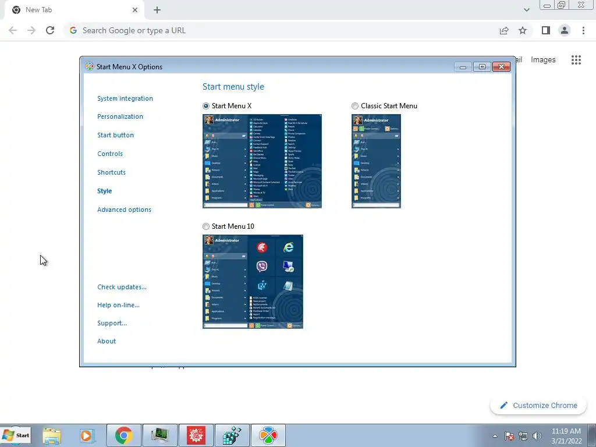Click the Support link
This screenshot has height=447, width=596.
pos(112,324)
